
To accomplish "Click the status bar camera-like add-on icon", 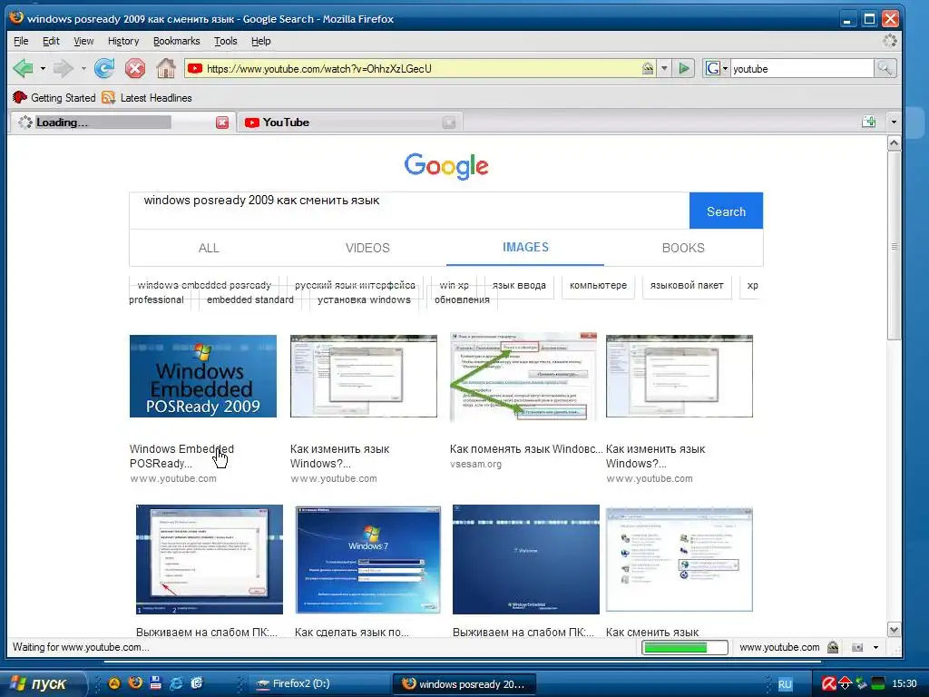I will pyautogui.click(x=857, y=647).
